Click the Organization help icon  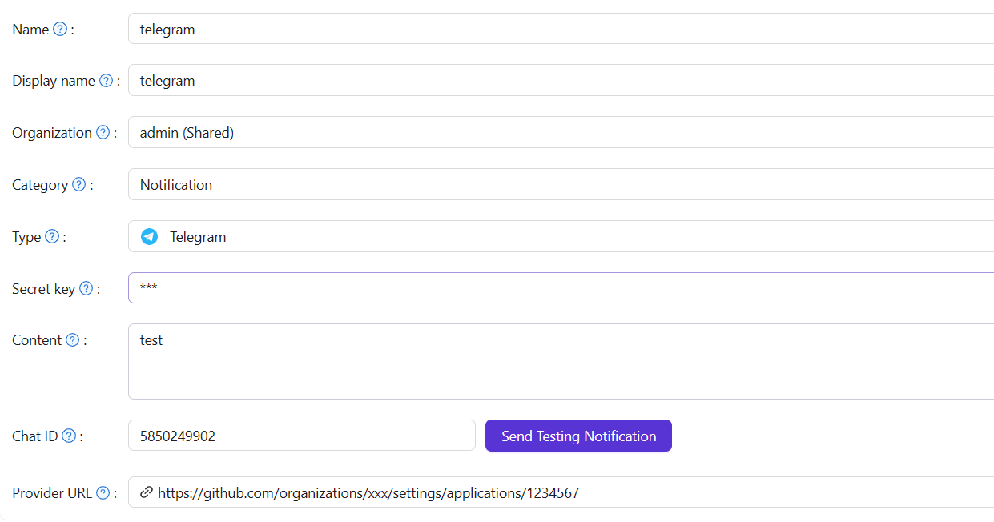pyautogui.click(x=103, y=132)
